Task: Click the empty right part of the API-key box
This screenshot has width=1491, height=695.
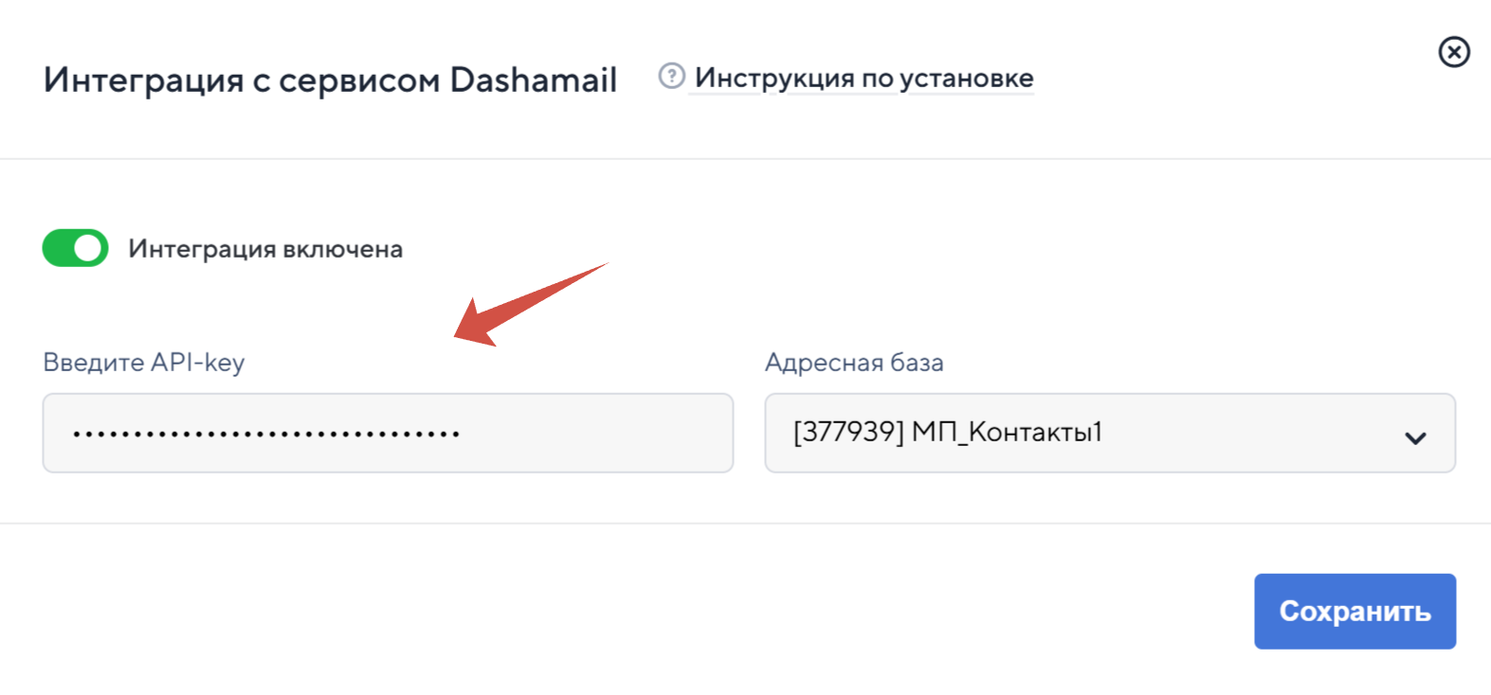Action: [x=597, y=433]
